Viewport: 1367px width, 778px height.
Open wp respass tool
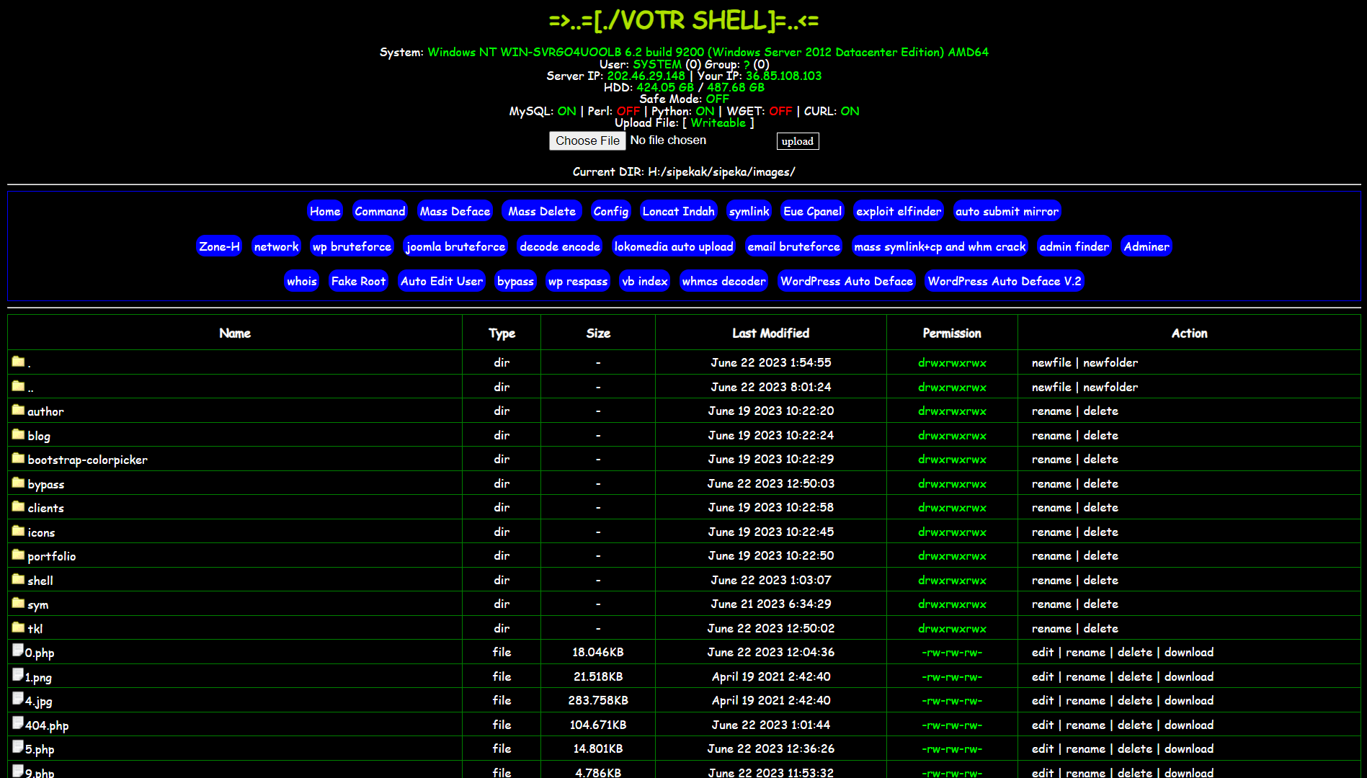[x=578, y=281]
